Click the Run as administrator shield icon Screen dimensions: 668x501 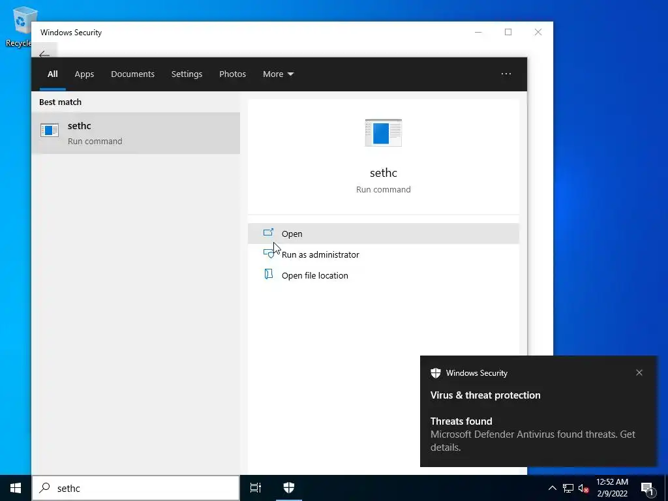point(268,254)
